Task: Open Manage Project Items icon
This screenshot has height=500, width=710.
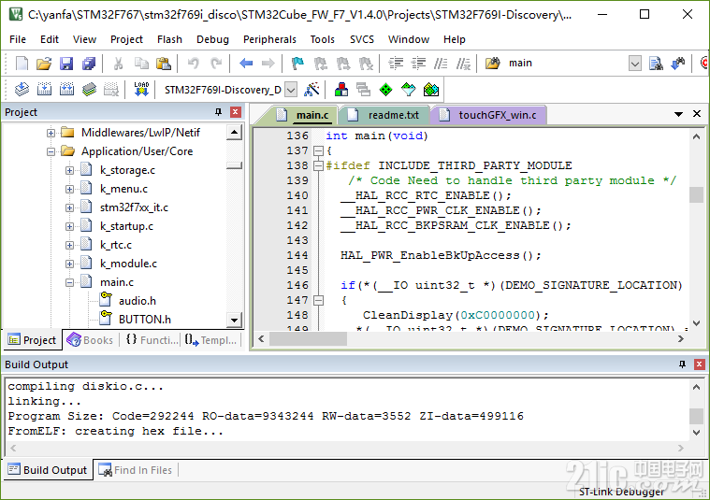Action: 341,90
